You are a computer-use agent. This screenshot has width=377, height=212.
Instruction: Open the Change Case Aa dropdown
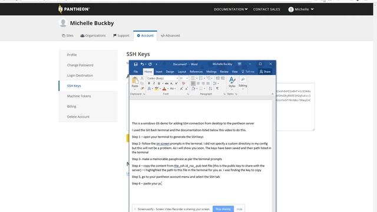[173, 88]
